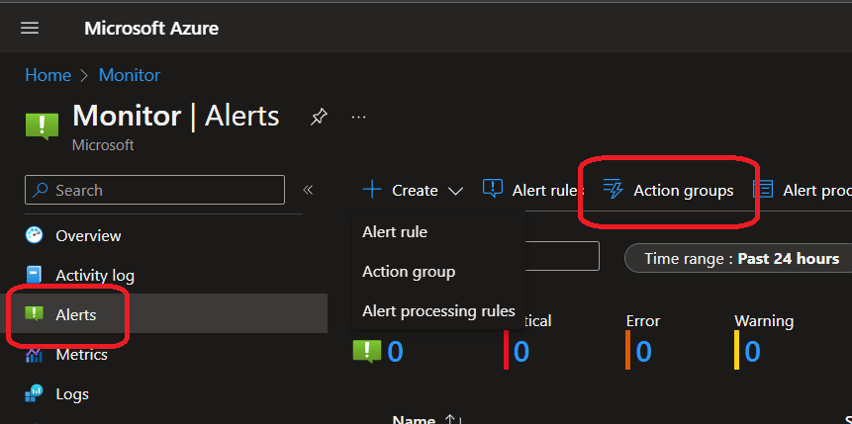The image size is (852, 424).
Task: Click the Action groups toolbar icon
Action: (x=613, y=190)
